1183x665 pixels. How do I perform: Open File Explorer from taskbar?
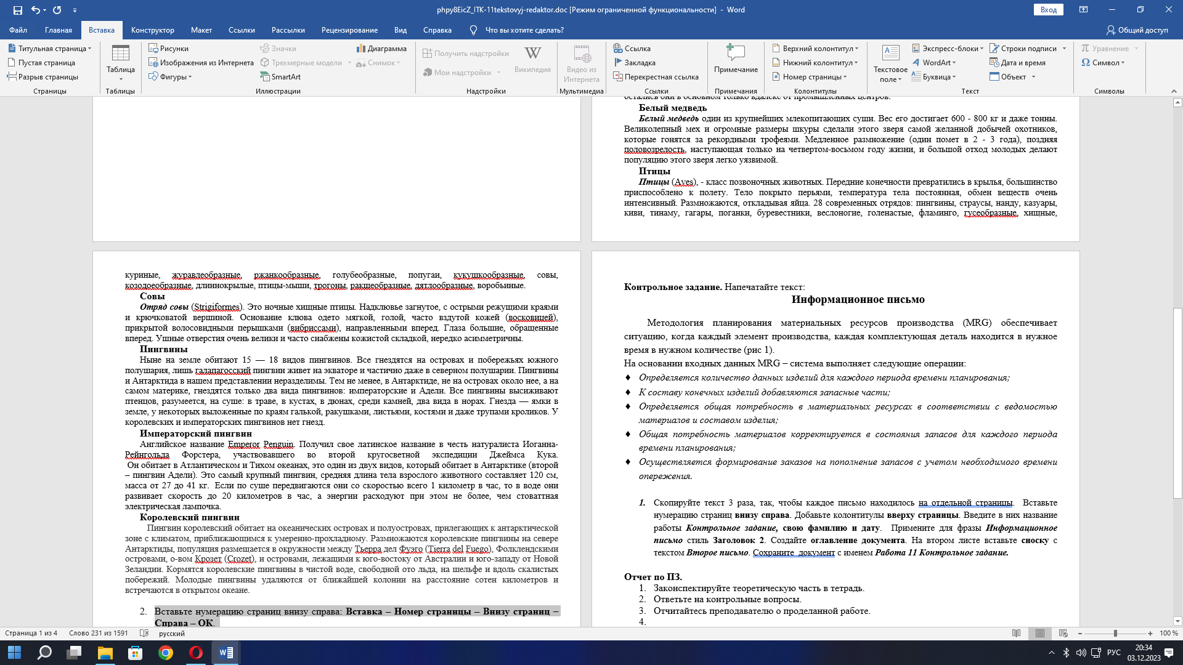point(105,653)
